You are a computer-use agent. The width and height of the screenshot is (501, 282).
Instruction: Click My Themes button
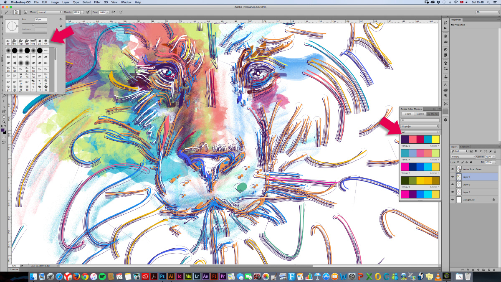click(433, 114)
